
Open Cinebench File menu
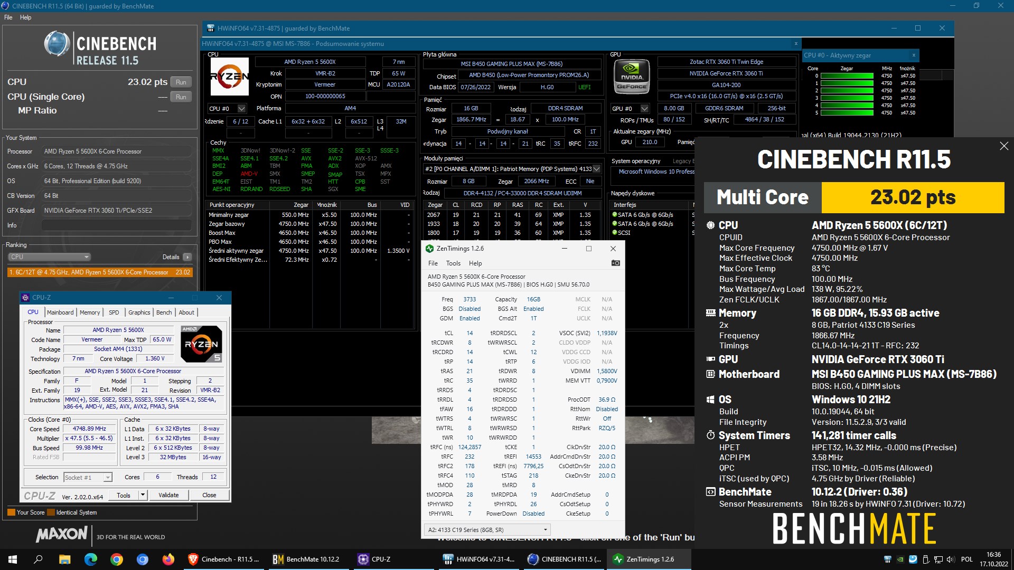coord(8,17)
